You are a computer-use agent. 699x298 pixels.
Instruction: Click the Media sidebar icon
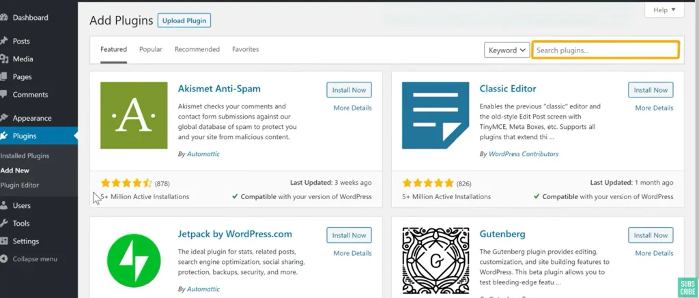[4, 59]
